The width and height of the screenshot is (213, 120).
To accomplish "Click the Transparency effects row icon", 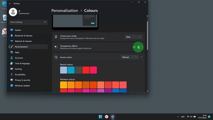I will pos(56,47).
